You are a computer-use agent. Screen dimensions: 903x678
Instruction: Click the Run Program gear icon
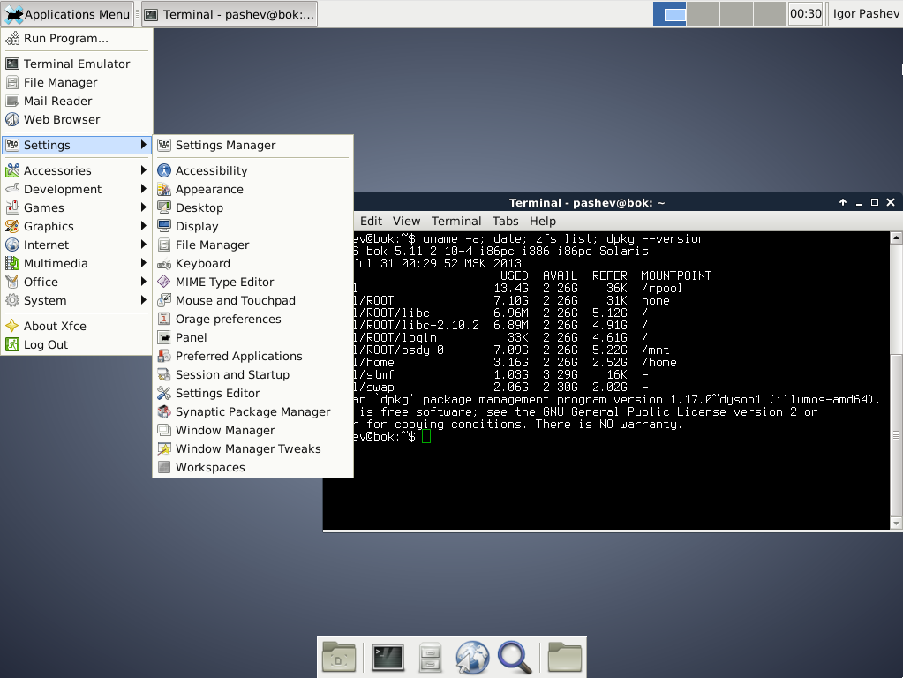(x=12, y=39)
